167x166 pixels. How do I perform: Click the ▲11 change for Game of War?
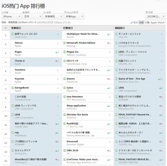coord(160,79)
